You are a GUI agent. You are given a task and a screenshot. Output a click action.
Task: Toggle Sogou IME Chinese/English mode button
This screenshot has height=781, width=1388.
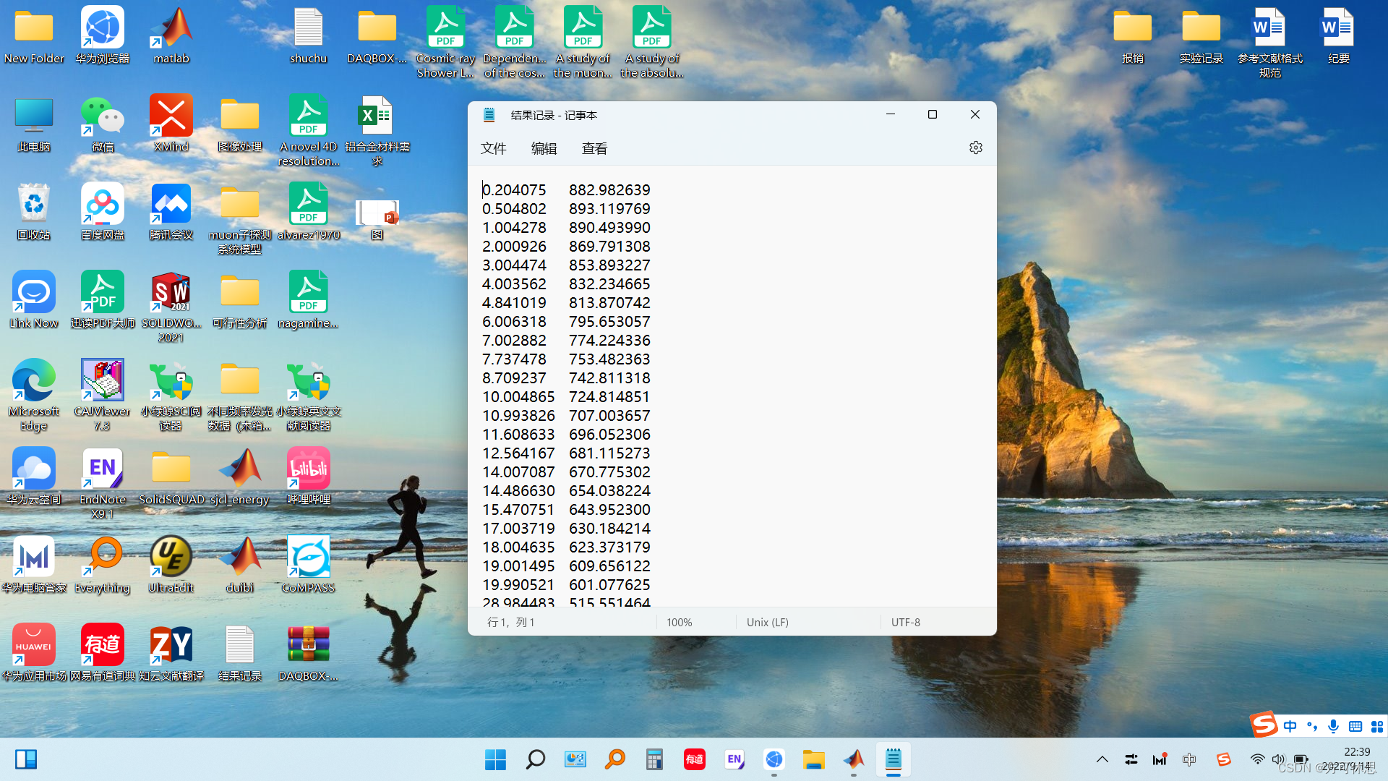1290,726
